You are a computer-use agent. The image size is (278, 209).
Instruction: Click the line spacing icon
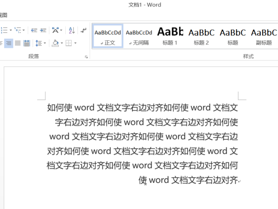click(39, 43)
